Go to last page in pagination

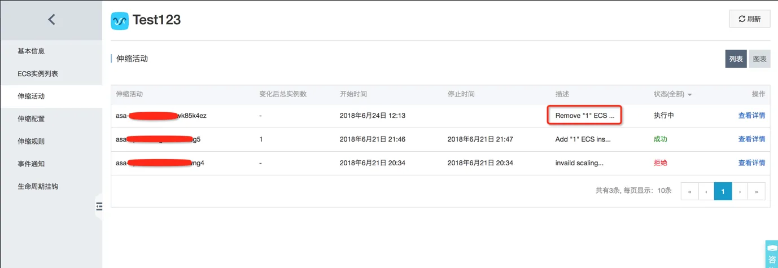click(757, 191)
